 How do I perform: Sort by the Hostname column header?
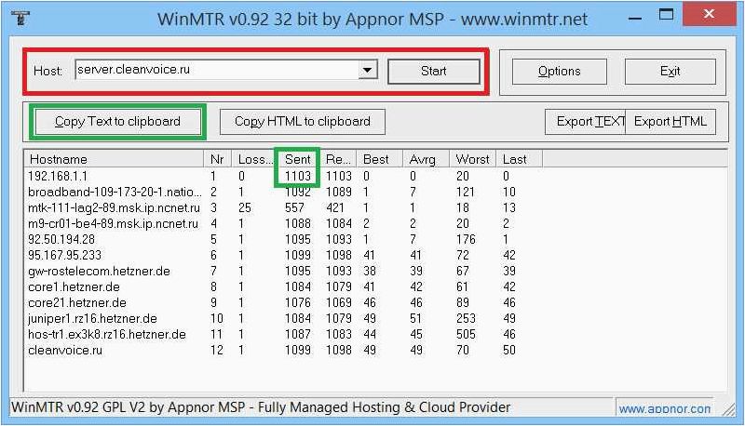coord(114,159)
